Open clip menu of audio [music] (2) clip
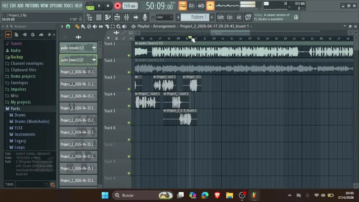The height and width of the screenshot is (202, 359). [x=137, y=43]
